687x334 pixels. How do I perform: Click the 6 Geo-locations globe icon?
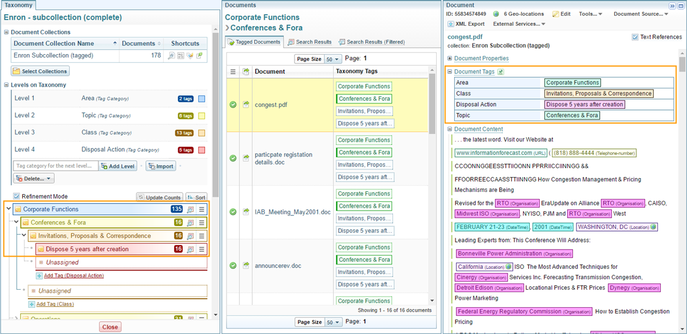tap(496, 14)
